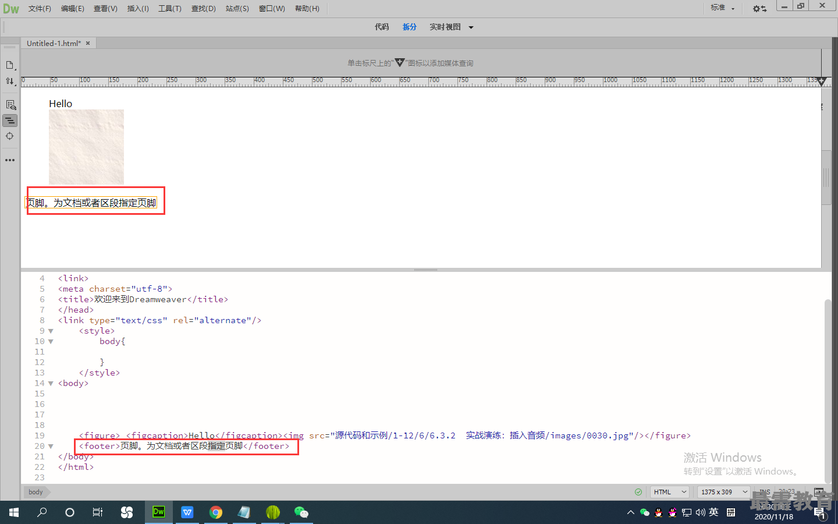Open the 文件(F) menu
838x524 pixels.
pyautogui.click(x=40, y=9)
